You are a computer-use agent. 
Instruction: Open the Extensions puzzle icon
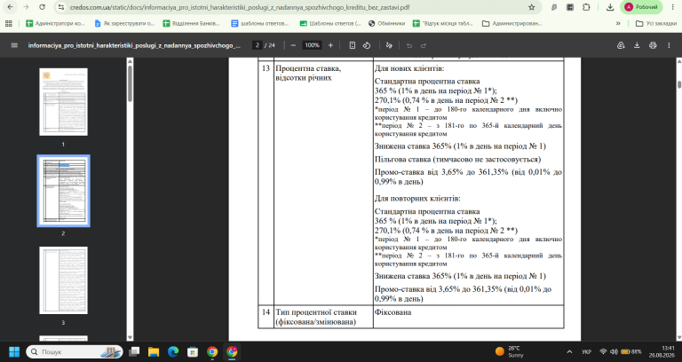point(586,7)
